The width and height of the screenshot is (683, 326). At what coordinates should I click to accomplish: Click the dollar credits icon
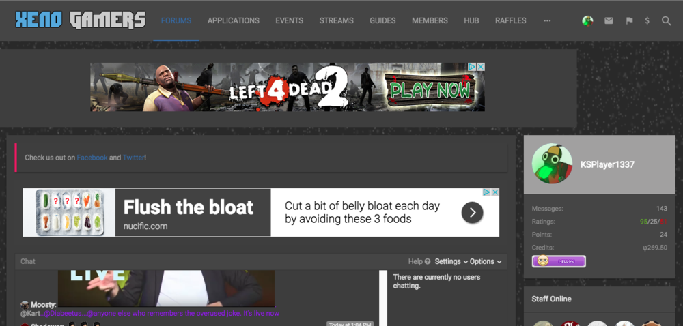(x=647, y=20)
